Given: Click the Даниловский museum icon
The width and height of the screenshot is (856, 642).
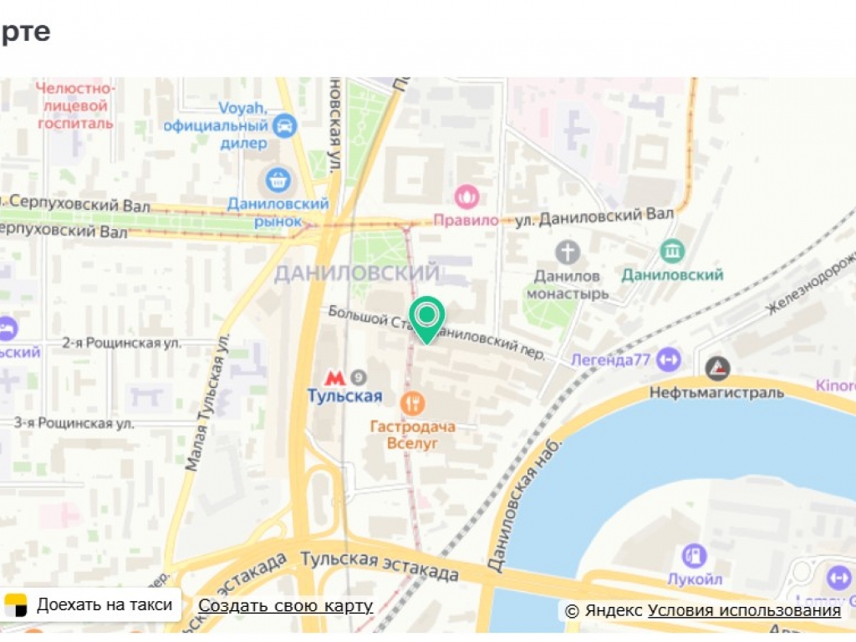Looking at the screenshot, I should pos(672,251).
